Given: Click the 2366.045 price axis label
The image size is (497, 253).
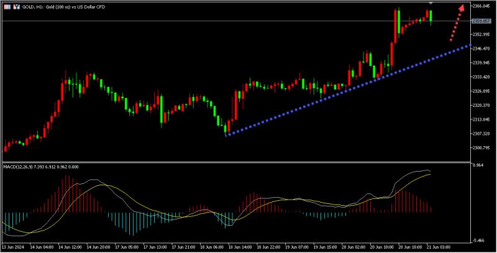Looking at the screenshot, I should pyautogui.click(x=482, y=6).
